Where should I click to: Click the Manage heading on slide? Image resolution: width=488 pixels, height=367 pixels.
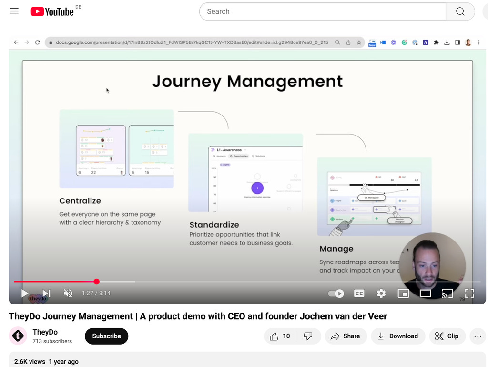click(x=336, y=249)
